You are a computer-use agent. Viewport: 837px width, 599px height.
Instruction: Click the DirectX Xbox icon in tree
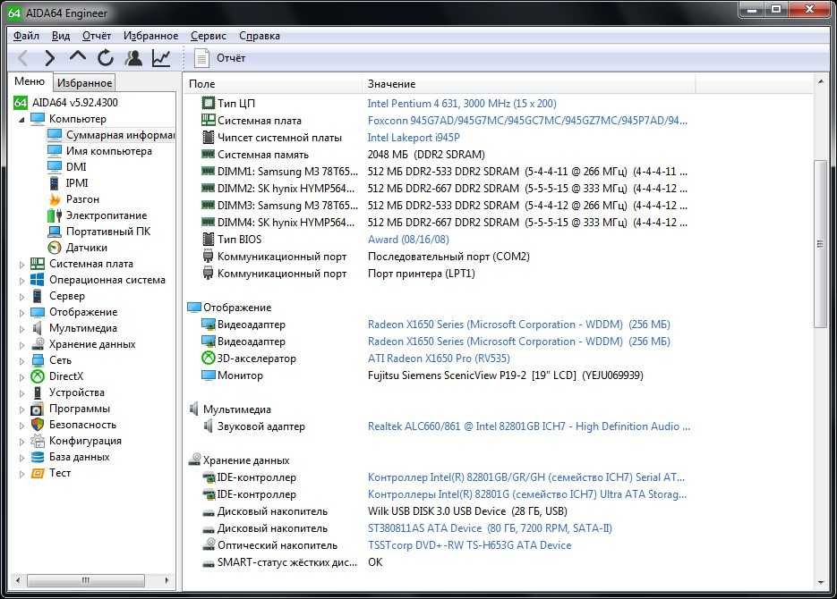point(38,376)
